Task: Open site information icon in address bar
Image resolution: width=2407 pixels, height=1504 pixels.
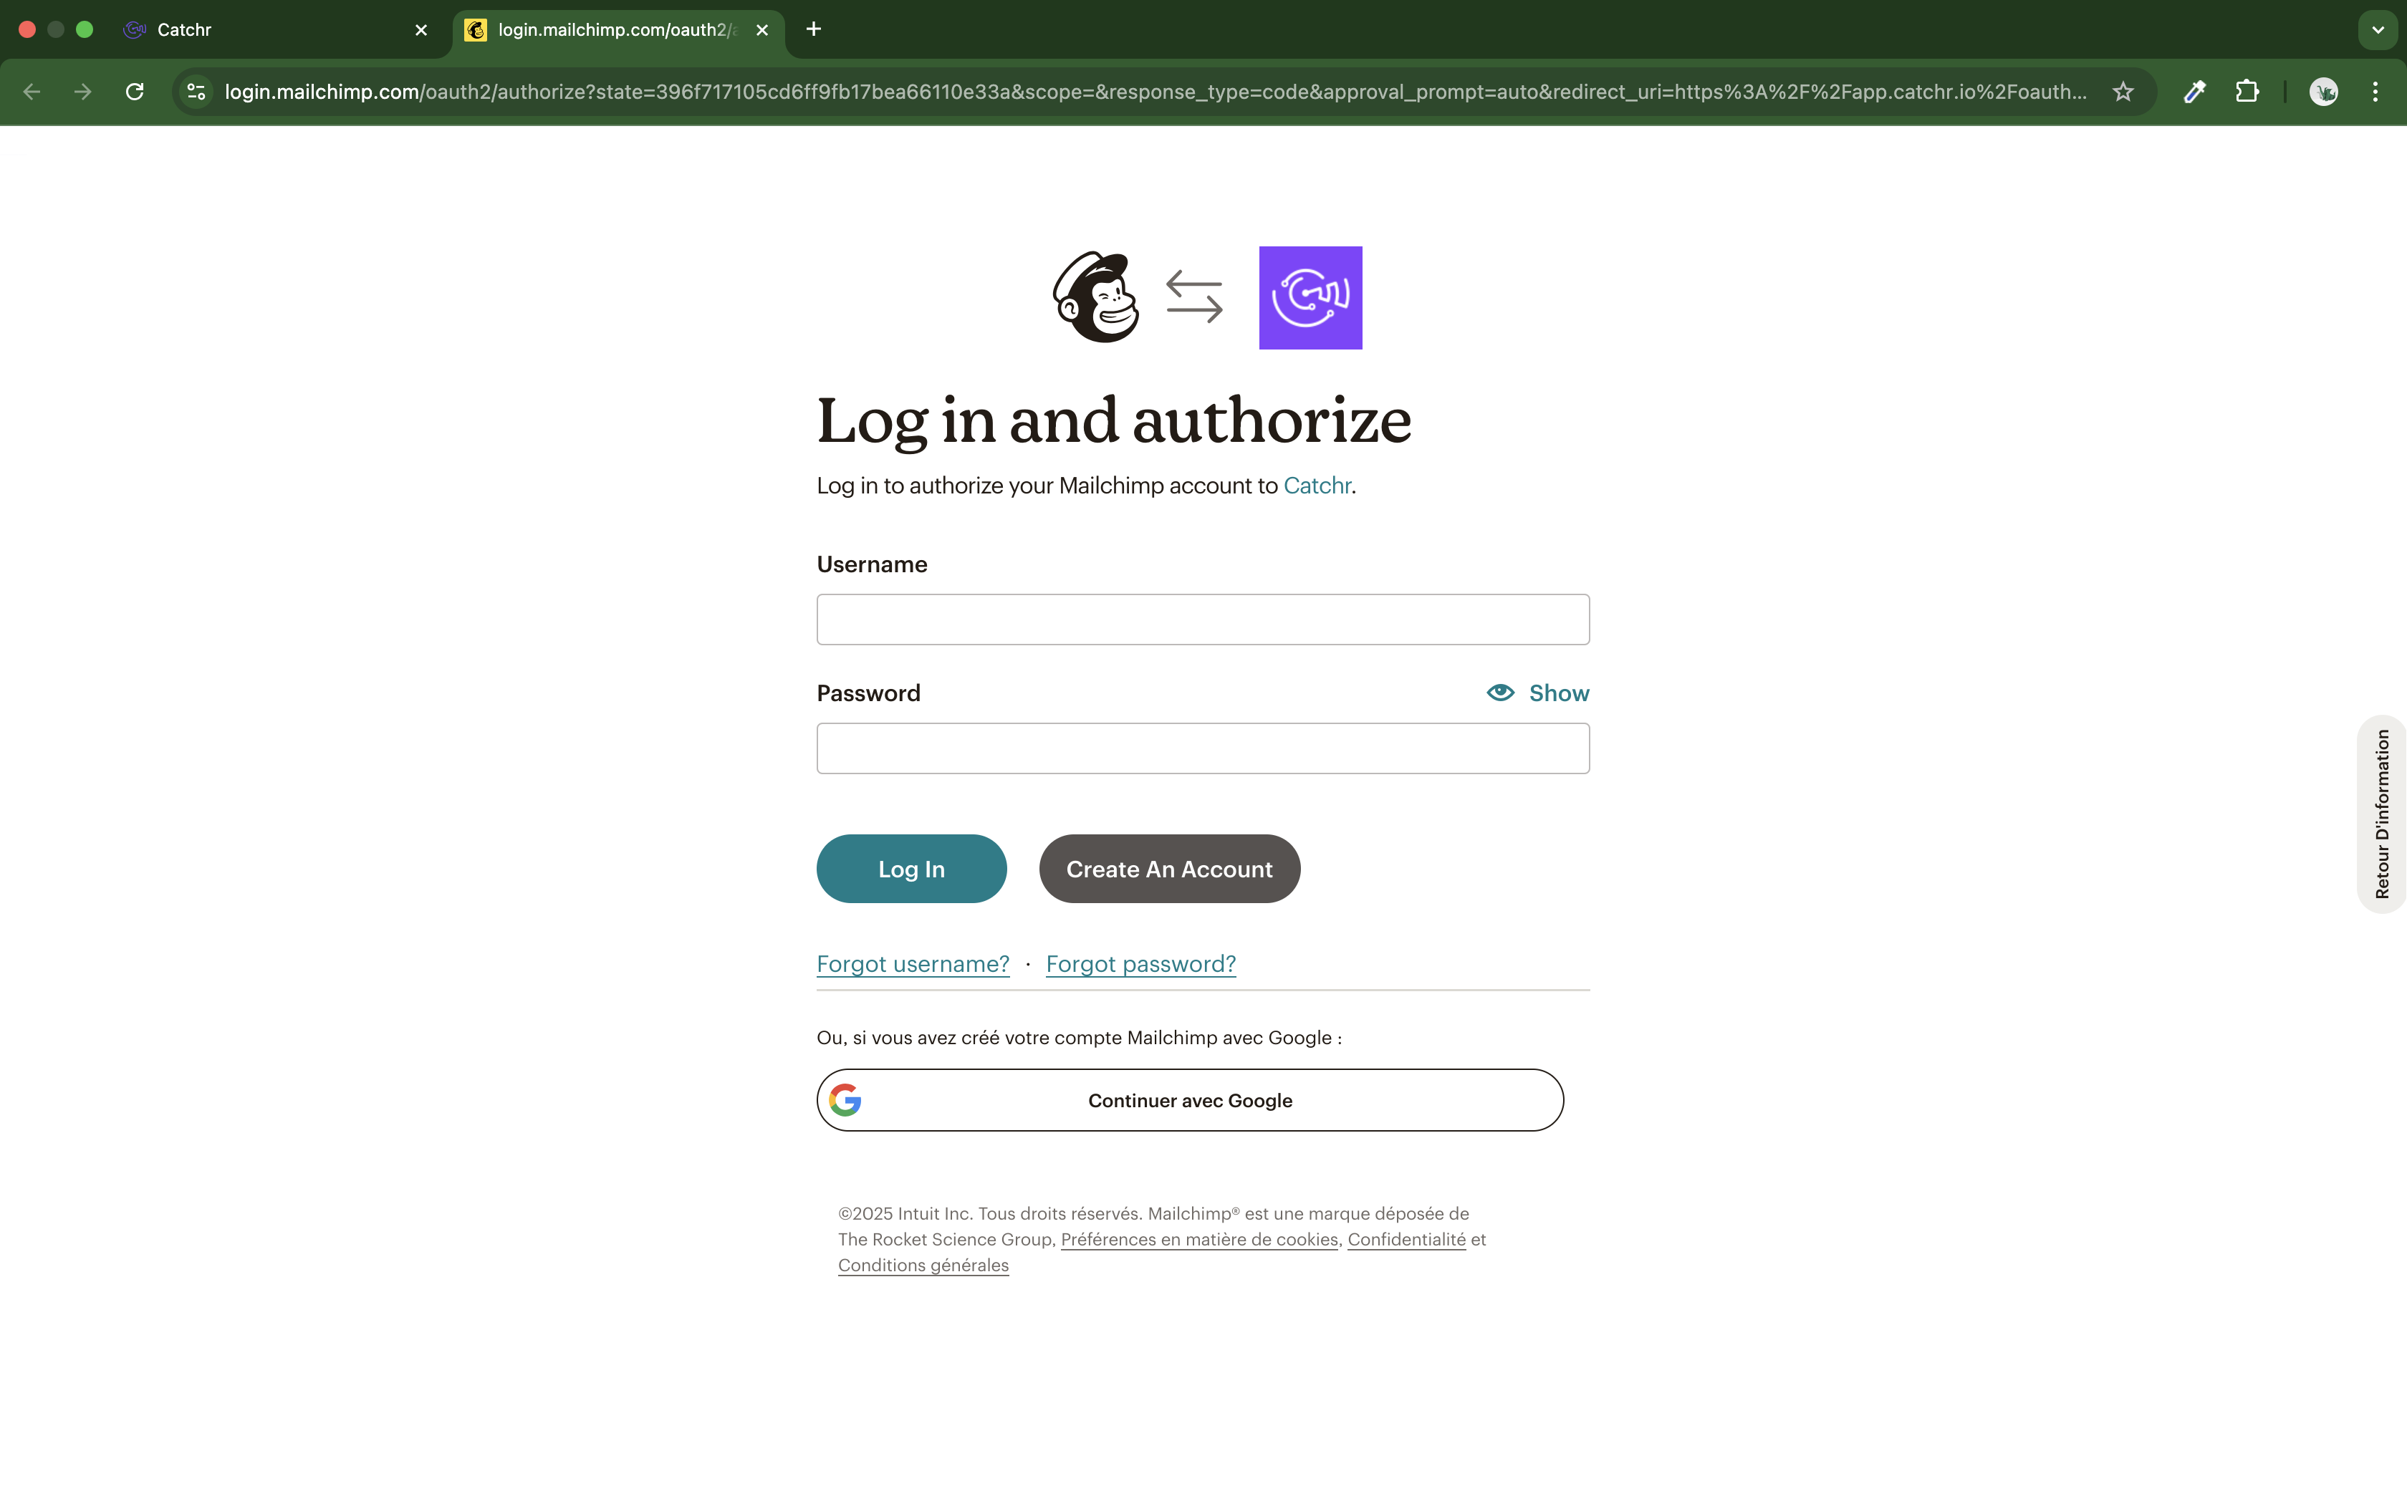Action: (197, 92)
